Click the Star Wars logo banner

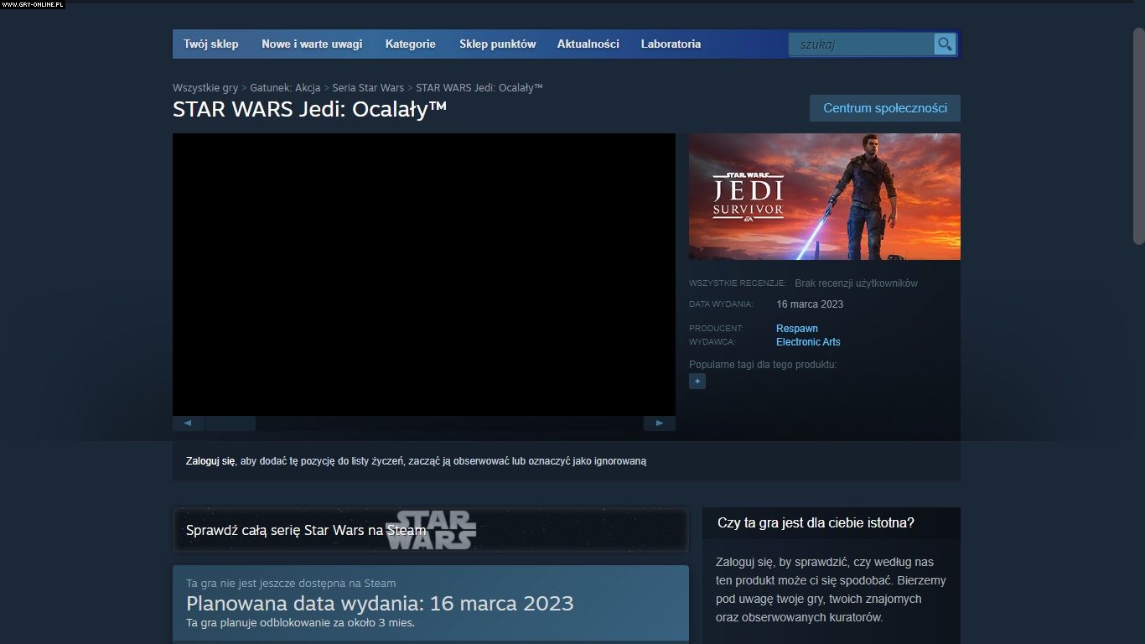click(x=430, y=530)
